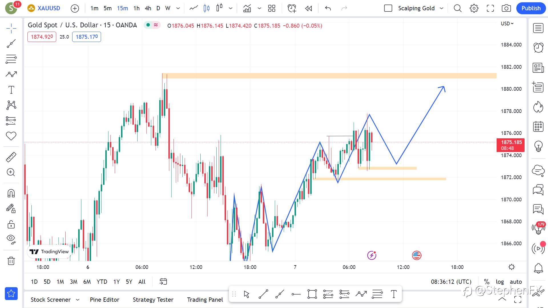Open the USD currency dropdown
The height and width of the screenshot is (308, 548).
coord(507,24)
